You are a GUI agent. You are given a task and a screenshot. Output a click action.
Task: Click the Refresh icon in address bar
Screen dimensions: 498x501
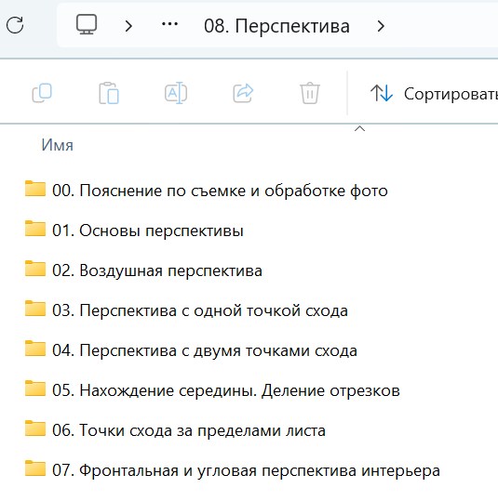pyautogui.click(x=15, y=25)
